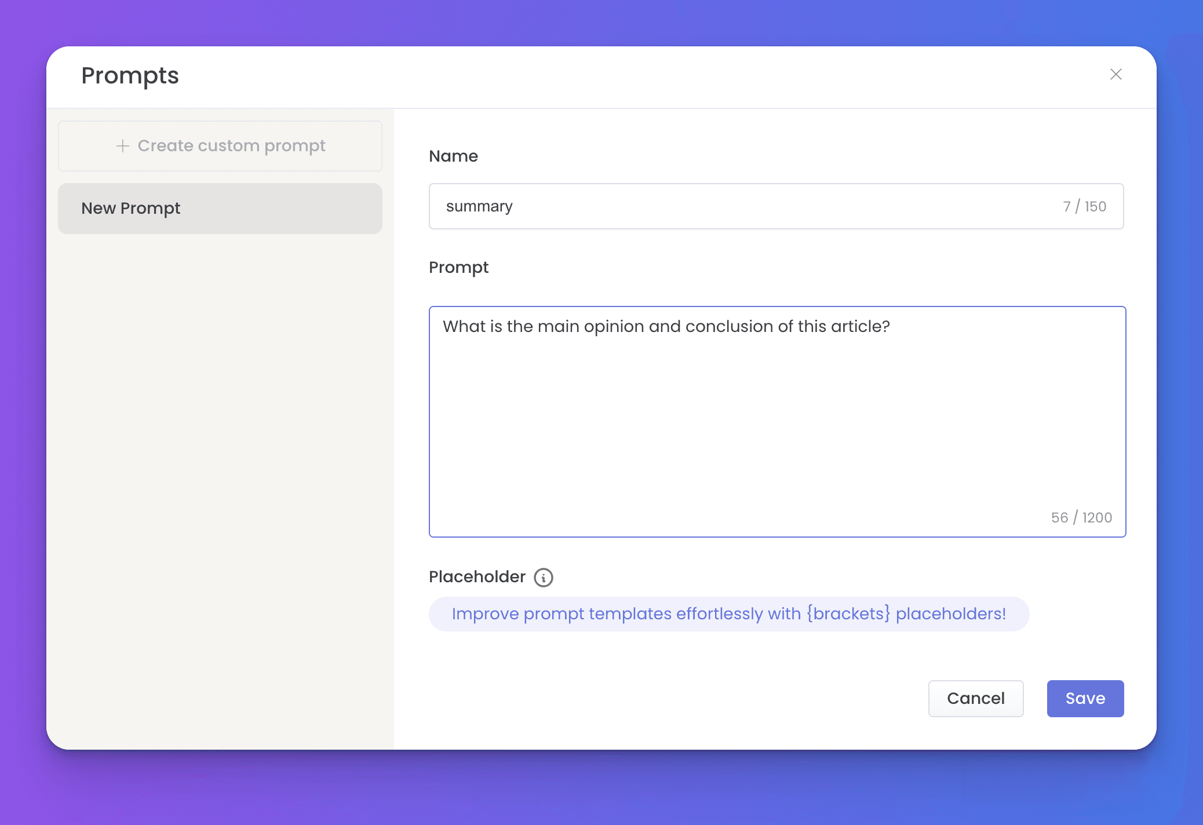Viewport: 1203px width, 825px height.
Task: Place cursor on the word summary
Action: click(479, 207)
